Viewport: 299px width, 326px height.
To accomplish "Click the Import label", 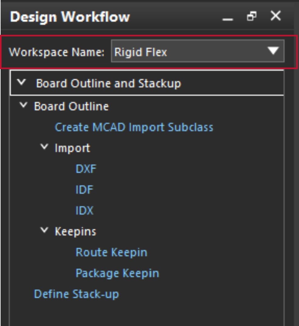I will coord(73,148).
